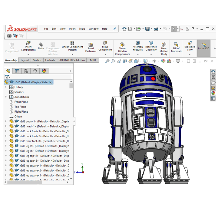The image size is (218, 218).
Task: Click the Section View icon
Action: click(x=125, y=61)
